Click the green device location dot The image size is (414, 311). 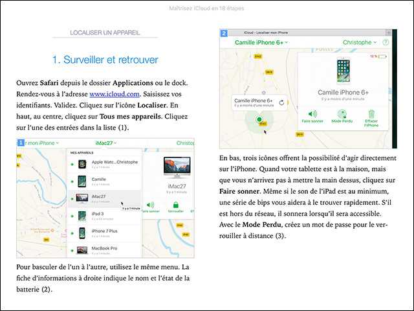point(259,119)
